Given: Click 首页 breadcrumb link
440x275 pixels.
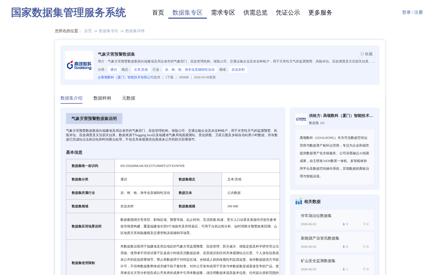Looking at the screenshot, I should tap(88, 31).
